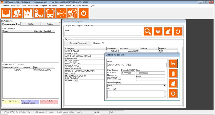Image resolution: width=215 pixels, height=115 pixels.
Task: Click the Telefone column header
Action: pos(149,49)
